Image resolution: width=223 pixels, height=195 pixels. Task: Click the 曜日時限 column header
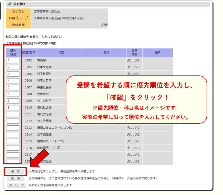(x=134, y=53)
